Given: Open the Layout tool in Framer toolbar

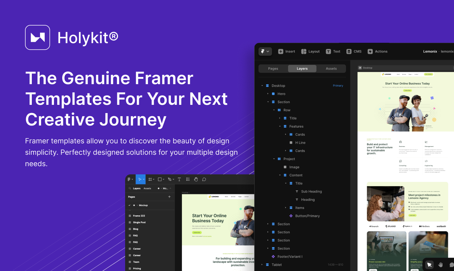Looking at the screenshot, I should pyautogui.click(x=310, y=51).
